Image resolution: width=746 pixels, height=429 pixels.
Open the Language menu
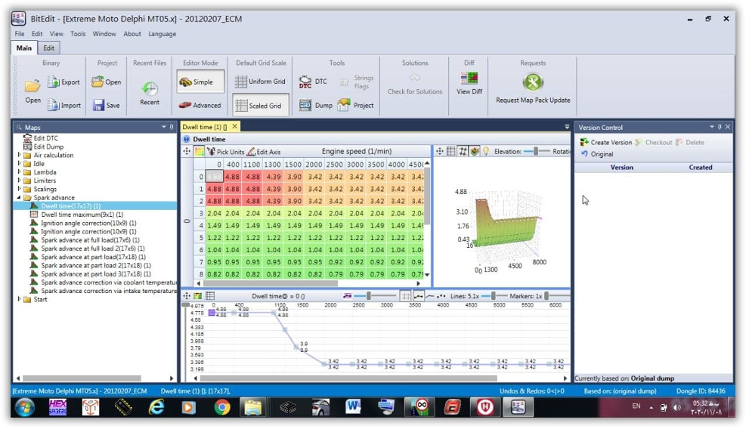(163, 34)
